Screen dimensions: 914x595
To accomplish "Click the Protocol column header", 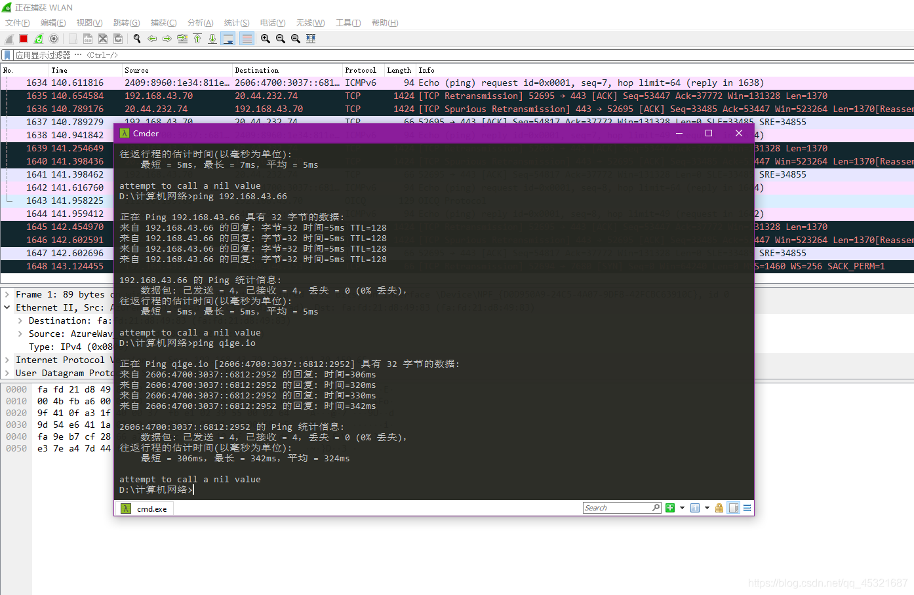I will [x=364, y=70].
